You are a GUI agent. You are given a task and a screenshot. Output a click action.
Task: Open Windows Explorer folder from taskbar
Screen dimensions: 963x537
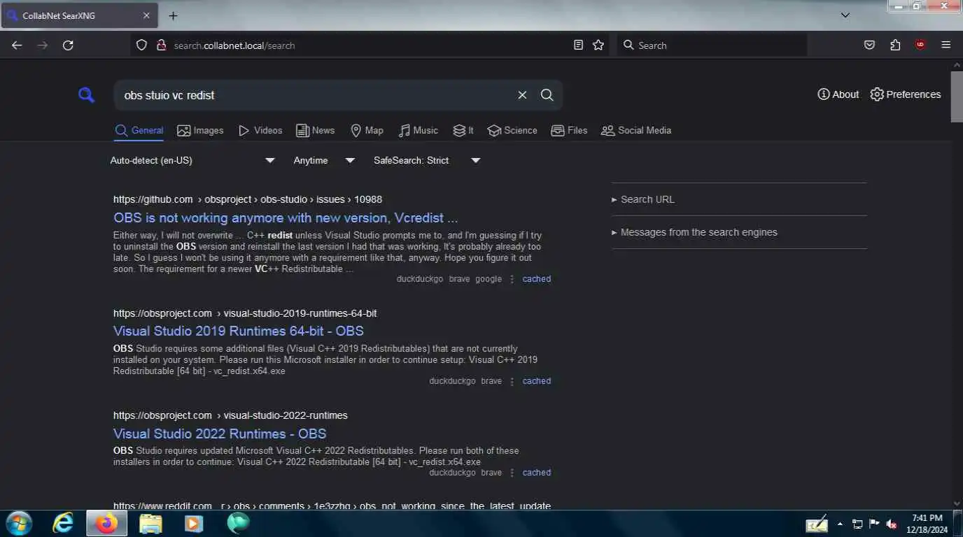tap(150, 523)
